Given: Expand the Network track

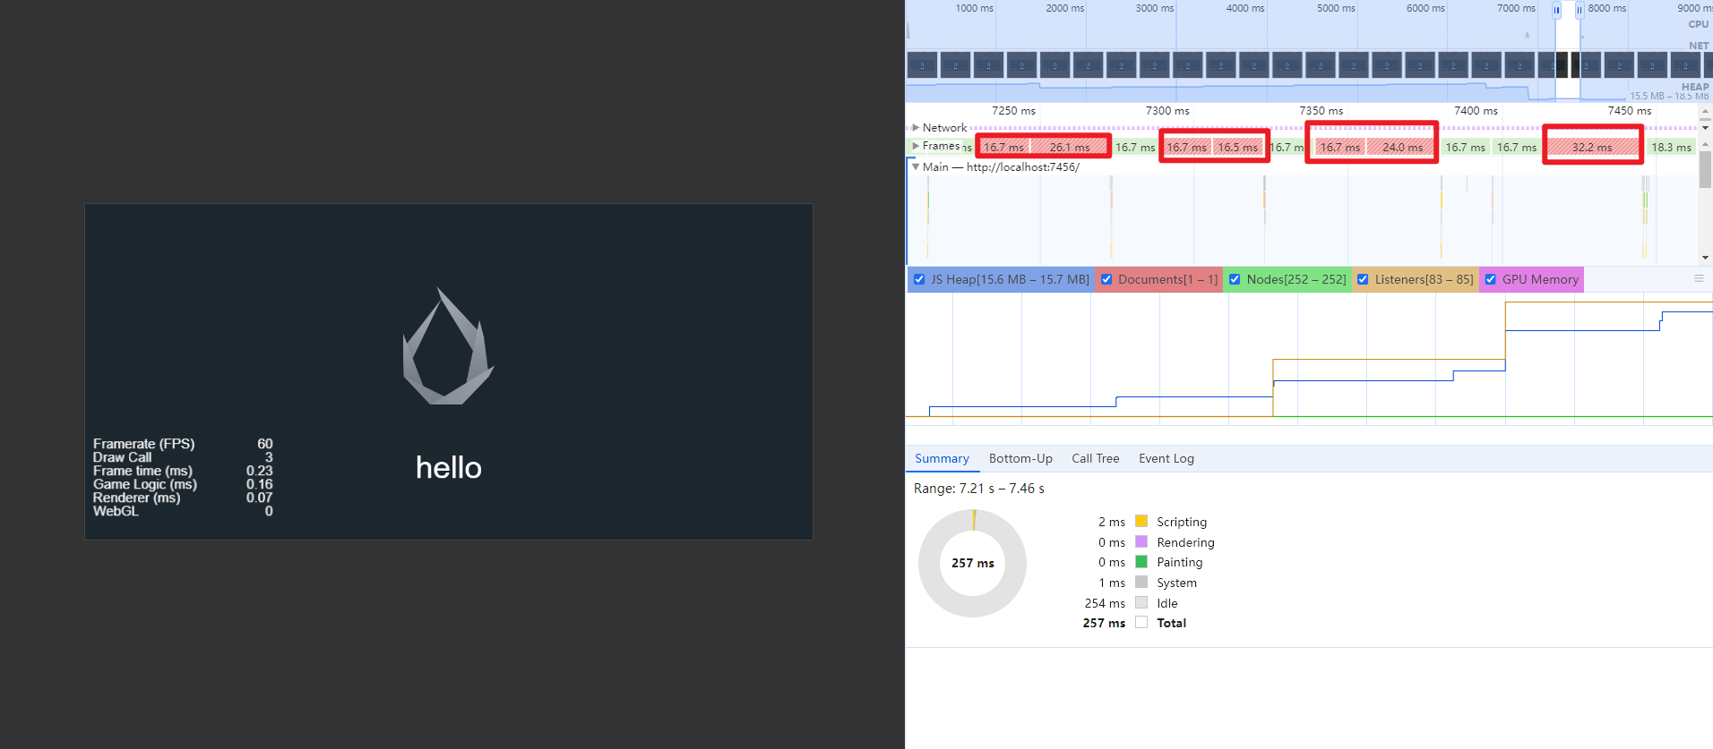Looking at the screenshot, I should click(916, 128).
